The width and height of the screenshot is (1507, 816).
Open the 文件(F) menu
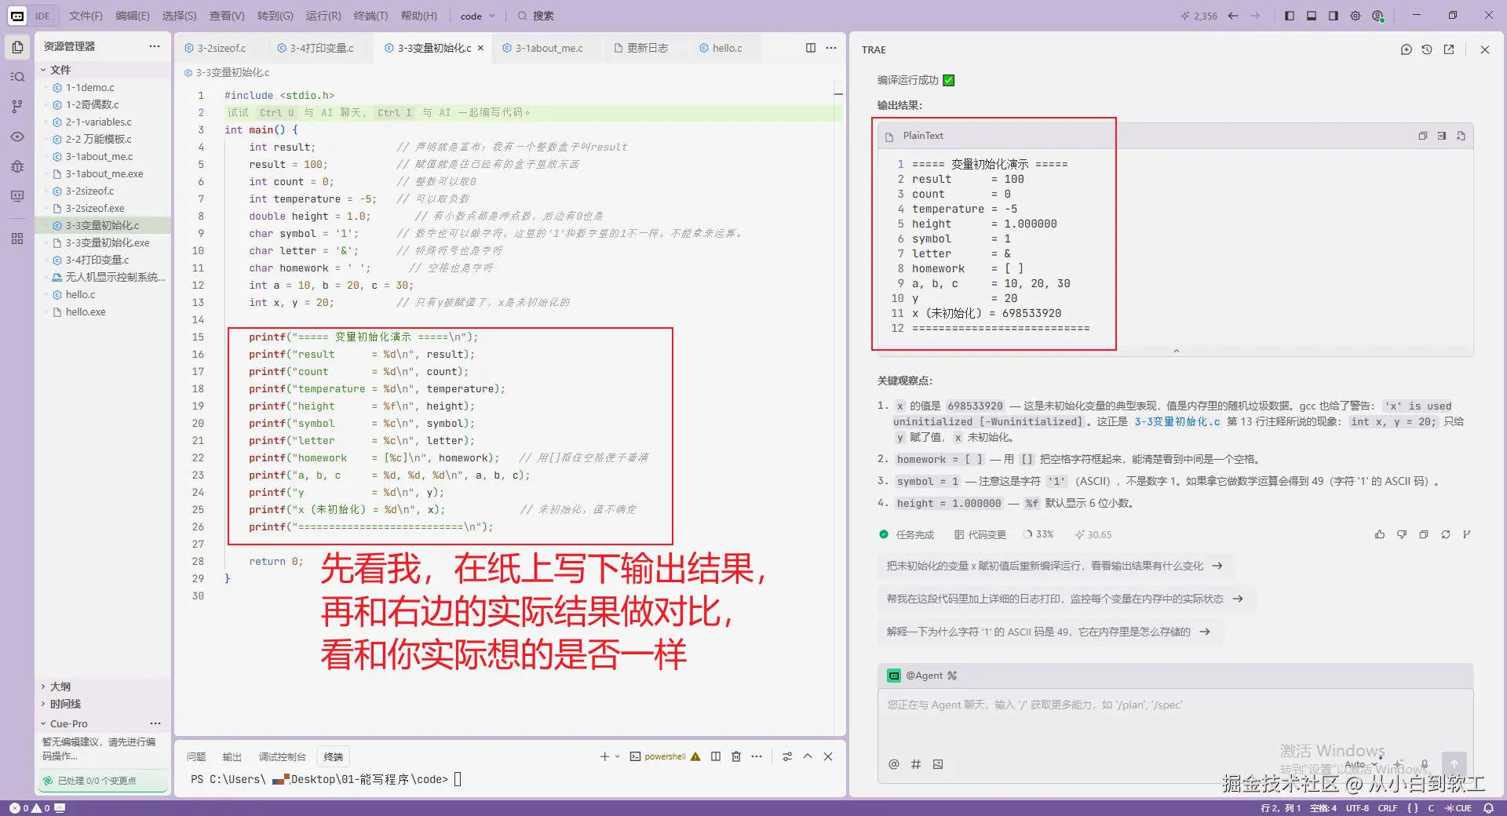(86, 16)
